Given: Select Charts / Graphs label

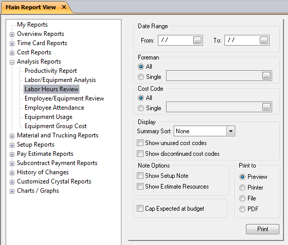Looking at the screenshot, I should point(38,191).
